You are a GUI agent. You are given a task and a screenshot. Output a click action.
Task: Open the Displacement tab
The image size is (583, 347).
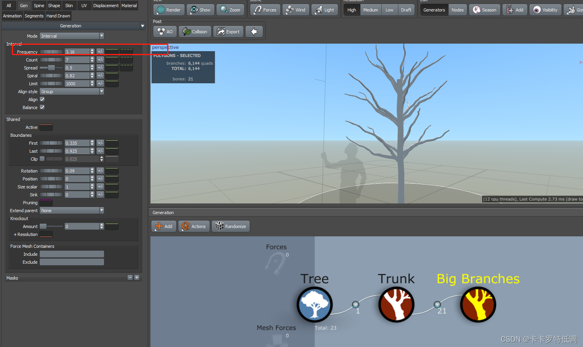tap(106, 6)
